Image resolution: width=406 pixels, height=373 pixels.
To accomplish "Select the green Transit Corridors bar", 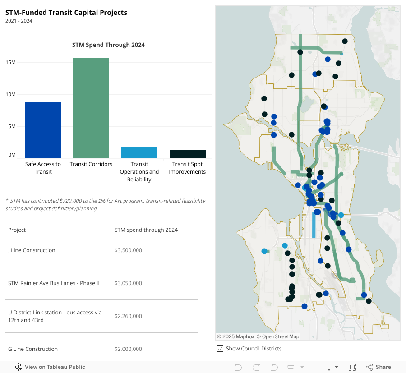I will (x=91, y=108).
